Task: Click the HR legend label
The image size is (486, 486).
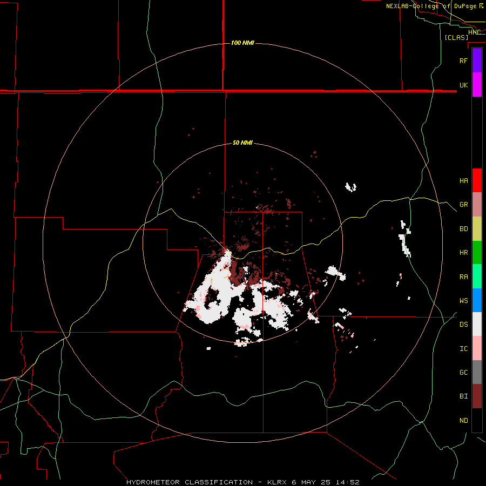Action: 463,253
